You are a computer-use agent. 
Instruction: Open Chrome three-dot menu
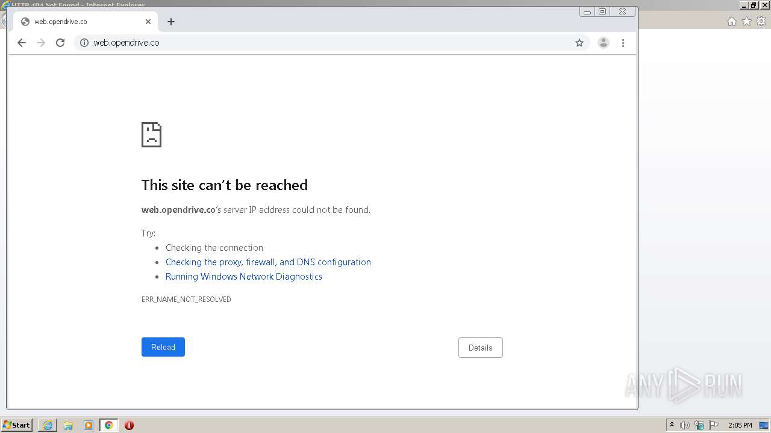tap(623, 43)
